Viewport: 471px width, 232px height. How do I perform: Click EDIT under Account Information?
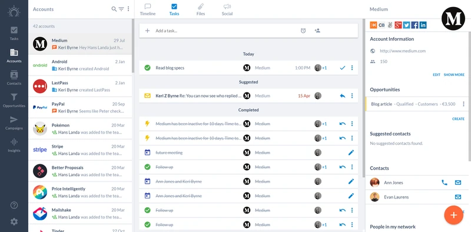click(x=436, y=75)
